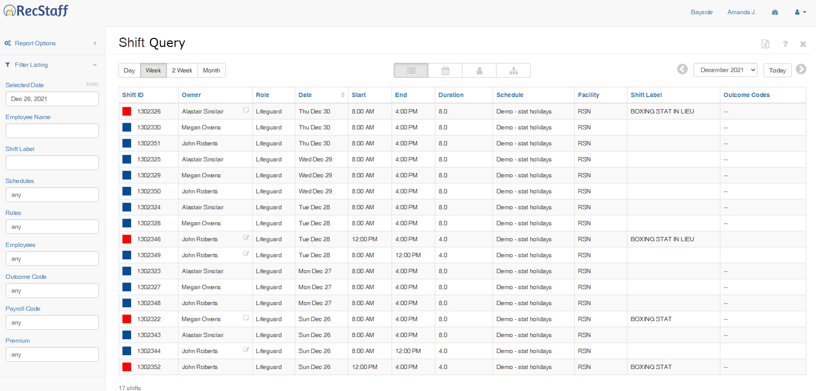
Task: Open the Payroll Code filter dropdown
Action: tap(52, 322)
